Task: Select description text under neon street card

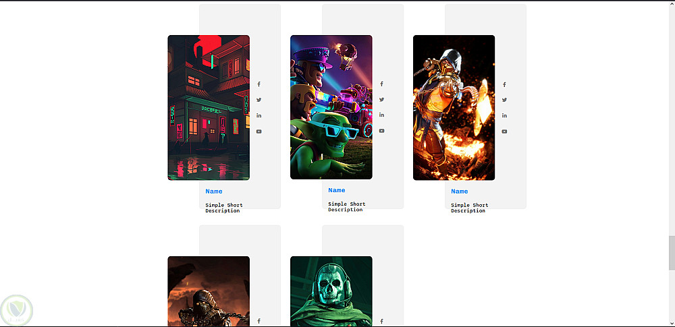Action: (x=224, y=208)
